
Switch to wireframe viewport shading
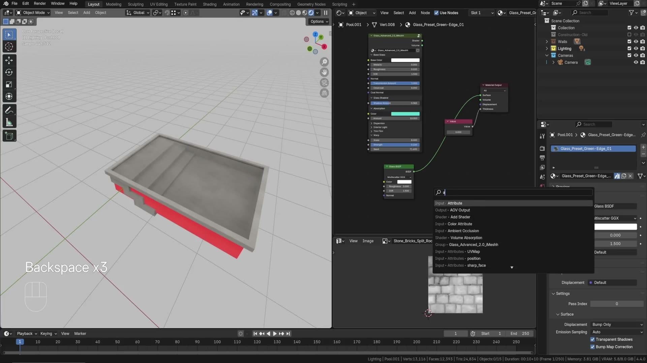(x=292, y=13)
